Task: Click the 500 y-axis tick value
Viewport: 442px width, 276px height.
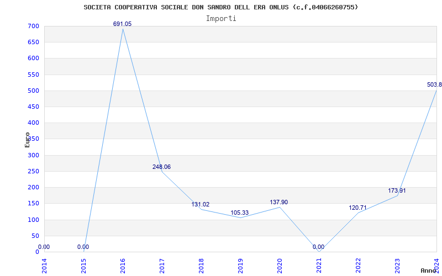Action: click(33, 91)
